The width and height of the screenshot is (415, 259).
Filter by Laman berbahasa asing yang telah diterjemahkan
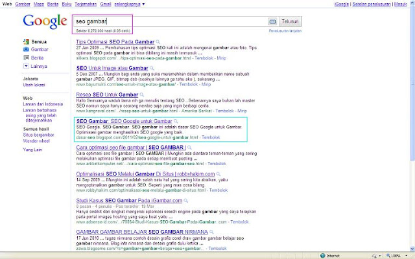pyautogui.click(x=40, y=115)
